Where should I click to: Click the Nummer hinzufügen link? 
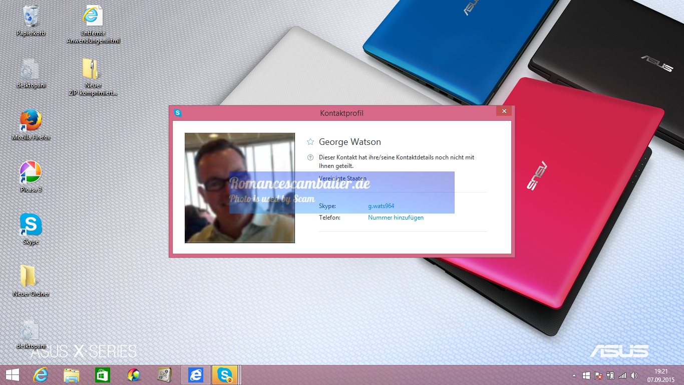(396, 218)
